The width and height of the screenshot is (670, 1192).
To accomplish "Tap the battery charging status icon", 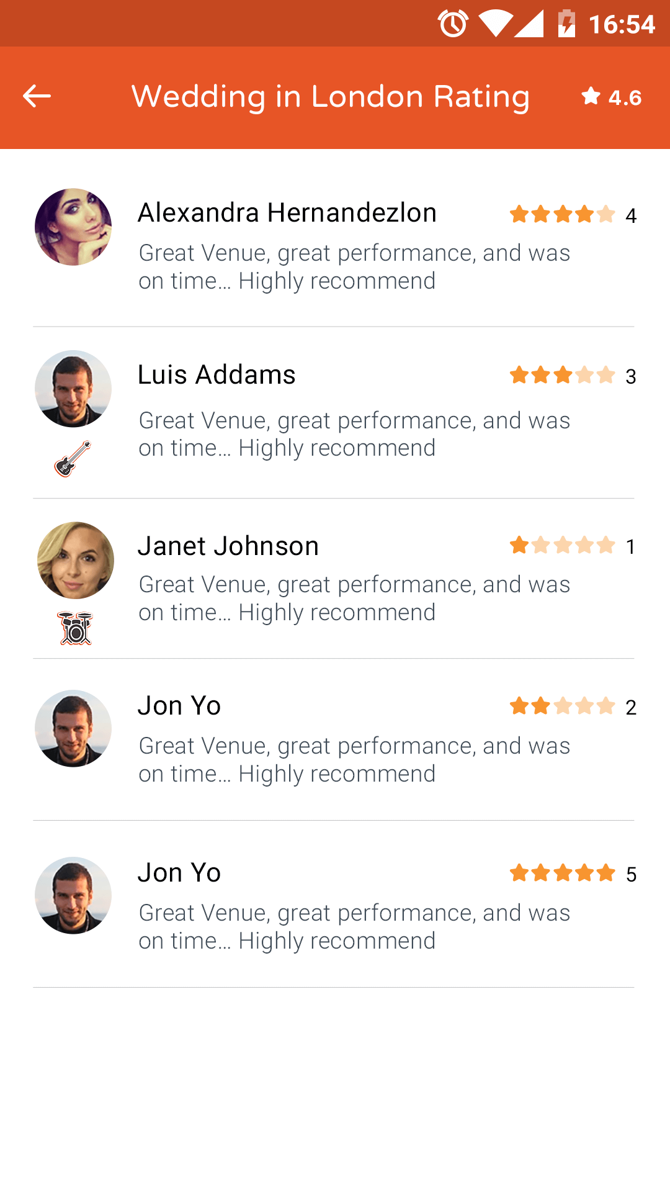I will [x=566, y=24].
